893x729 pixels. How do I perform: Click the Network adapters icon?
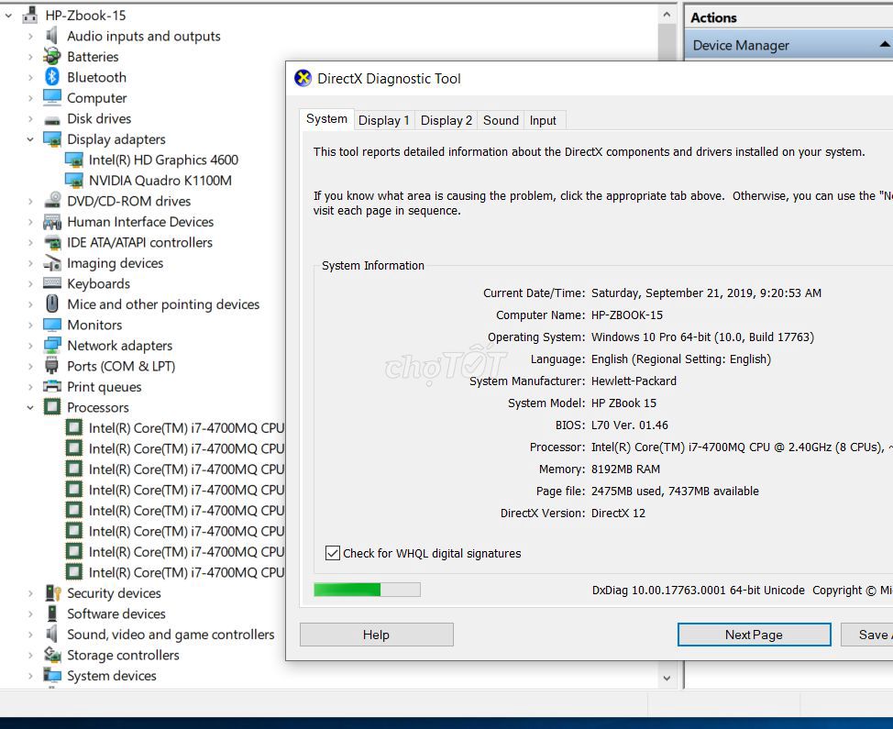52,345
